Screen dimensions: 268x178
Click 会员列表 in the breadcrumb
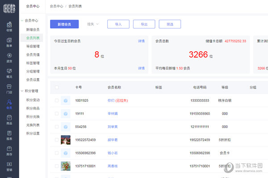75,6
